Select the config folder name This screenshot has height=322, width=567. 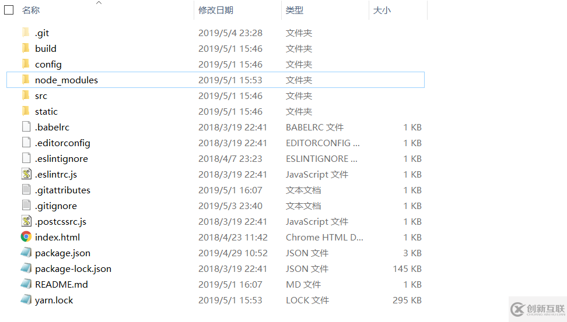[48, 65]
